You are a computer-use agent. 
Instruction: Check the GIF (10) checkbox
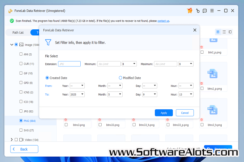[x=21, y=73]
